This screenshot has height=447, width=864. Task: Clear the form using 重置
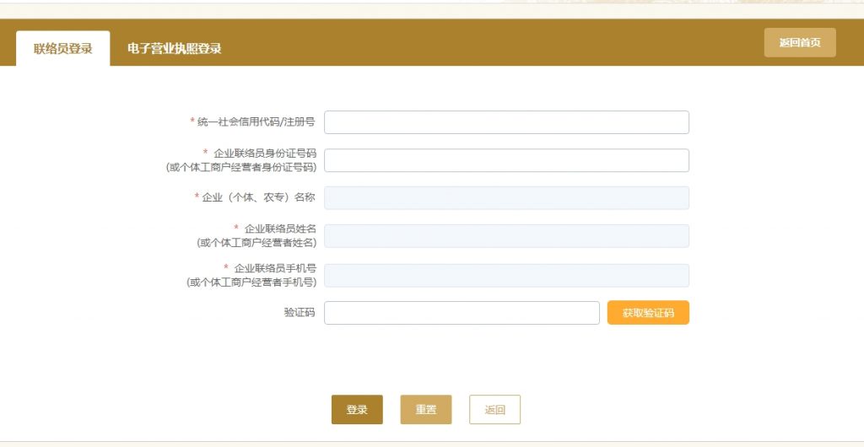pos(426,410)
